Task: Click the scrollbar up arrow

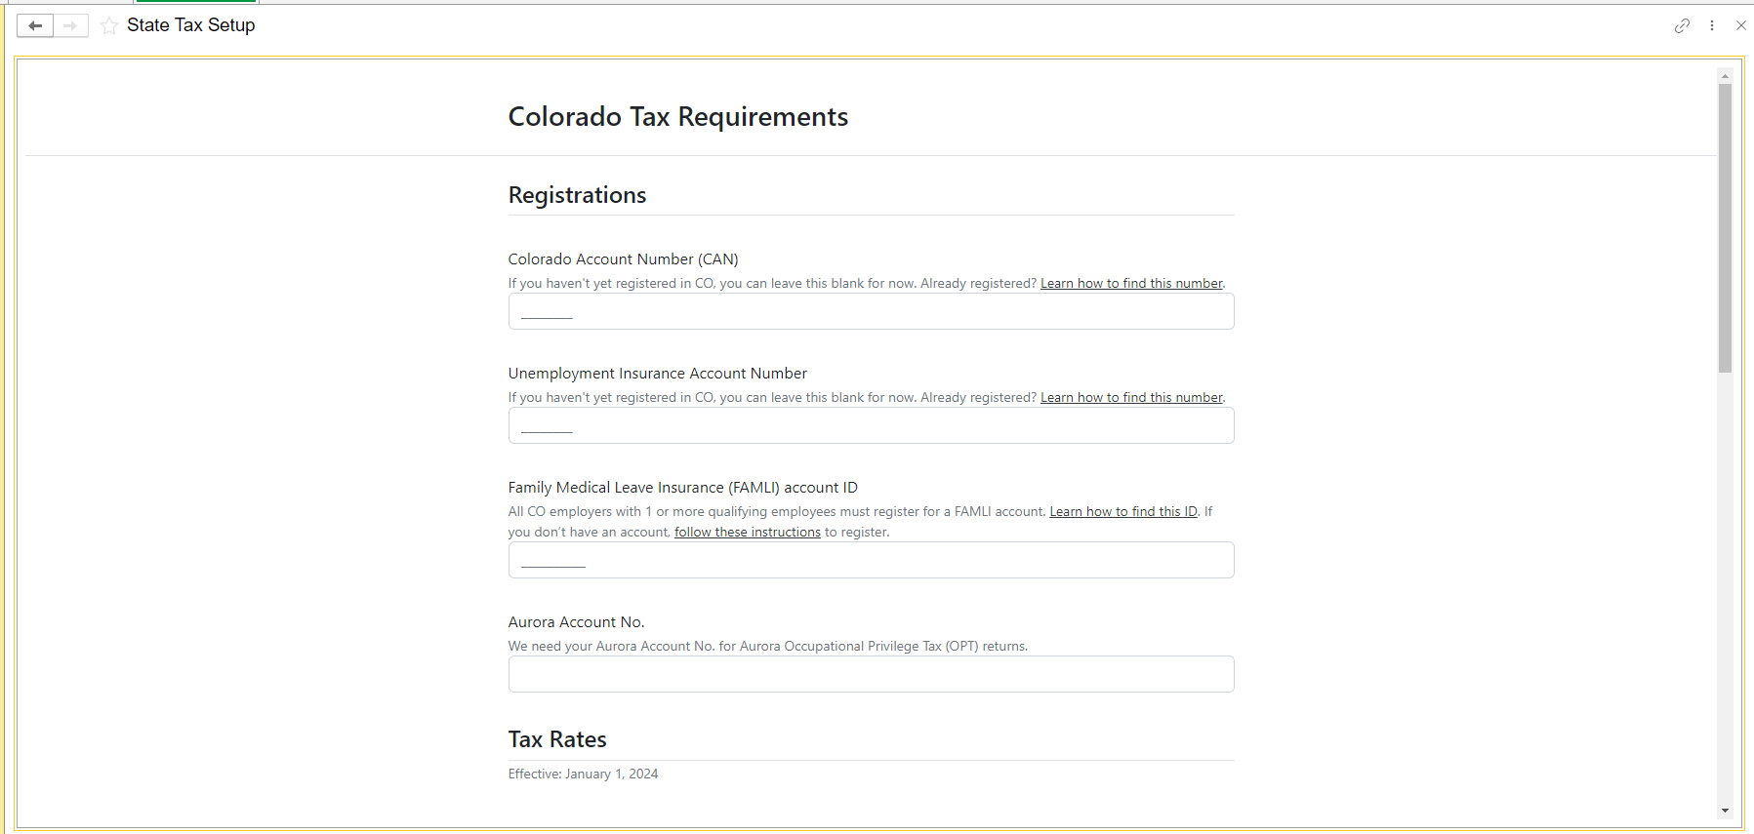Action: [1725, 75]
